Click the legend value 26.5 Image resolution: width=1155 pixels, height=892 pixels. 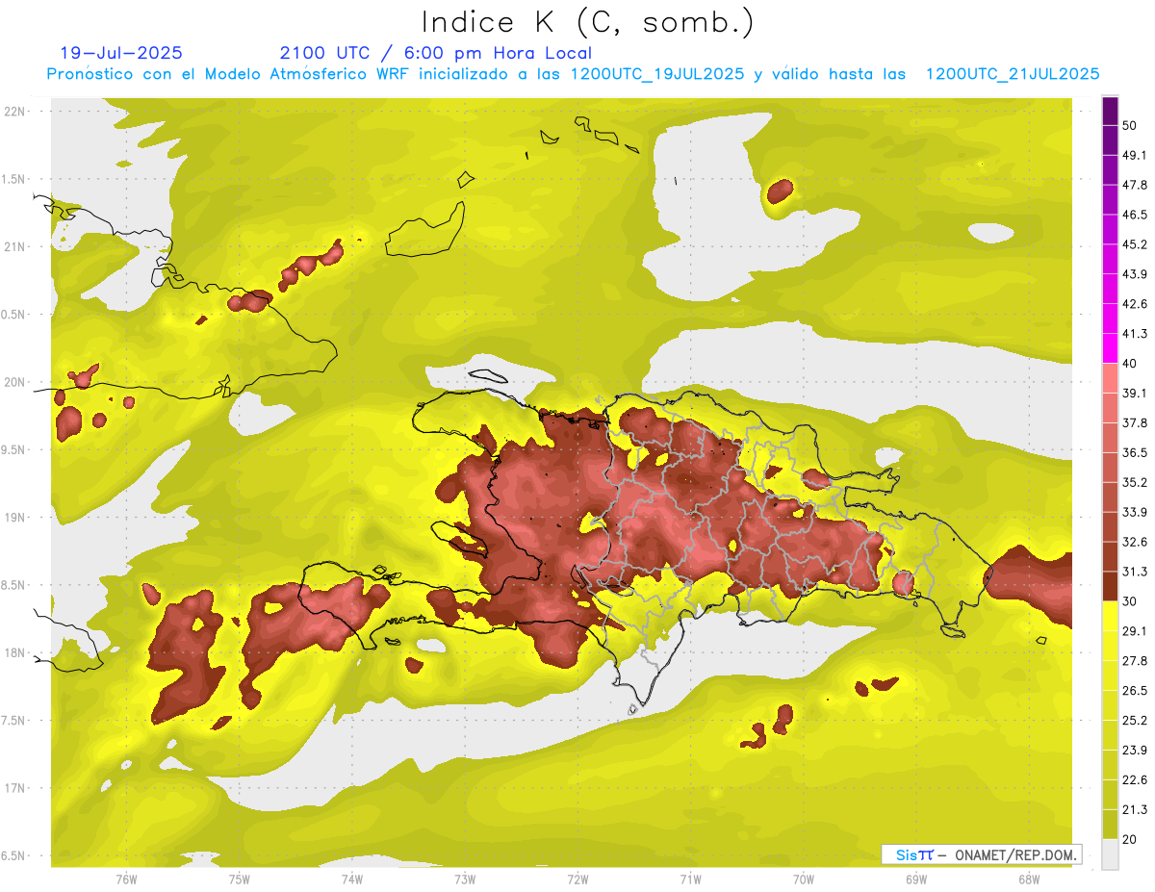pos(1134,691)
